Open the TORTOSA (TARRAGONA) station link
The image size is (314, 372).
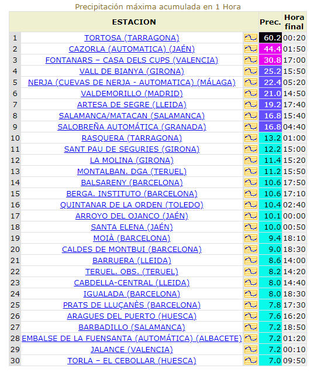point(132,38)
